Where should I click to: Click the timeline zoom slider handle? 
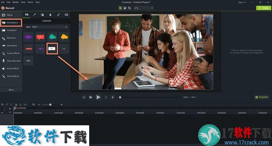[x=50, y=105]
